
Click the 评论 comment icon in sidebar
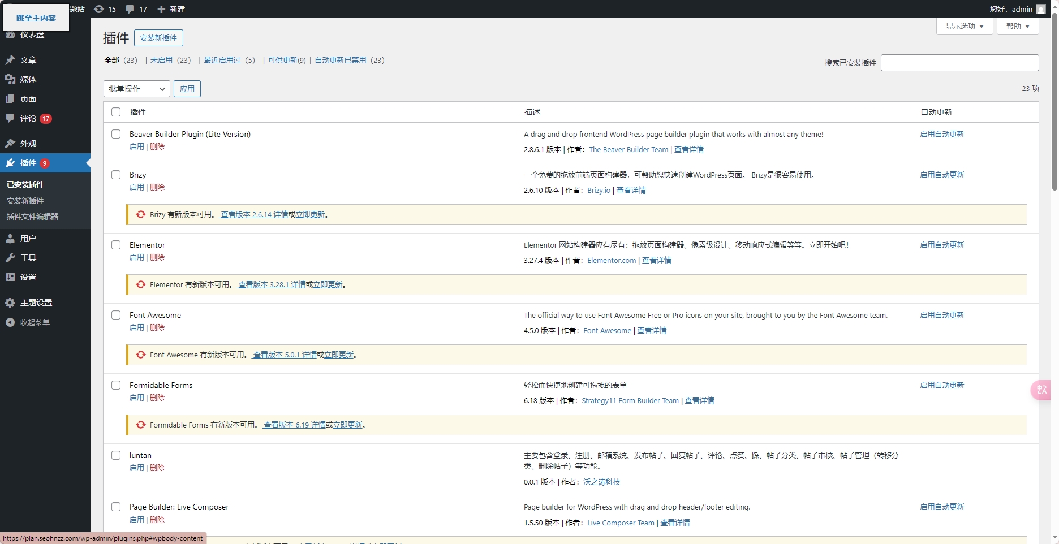tap(10, 118)
